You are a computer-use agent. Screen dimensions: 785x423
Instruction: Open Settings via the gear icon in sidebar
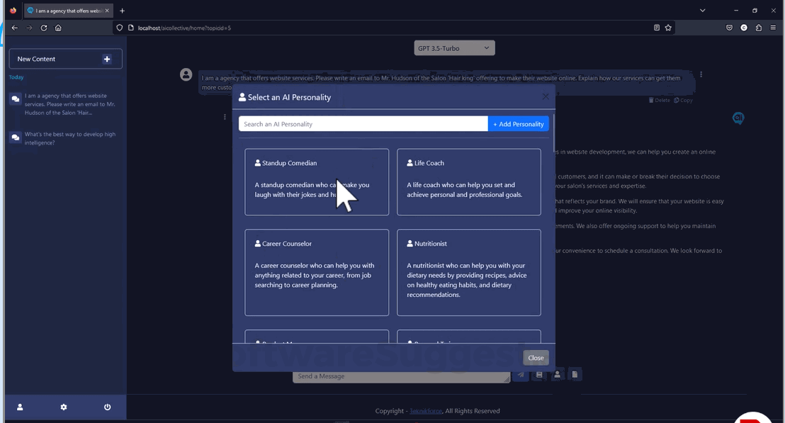63,407
